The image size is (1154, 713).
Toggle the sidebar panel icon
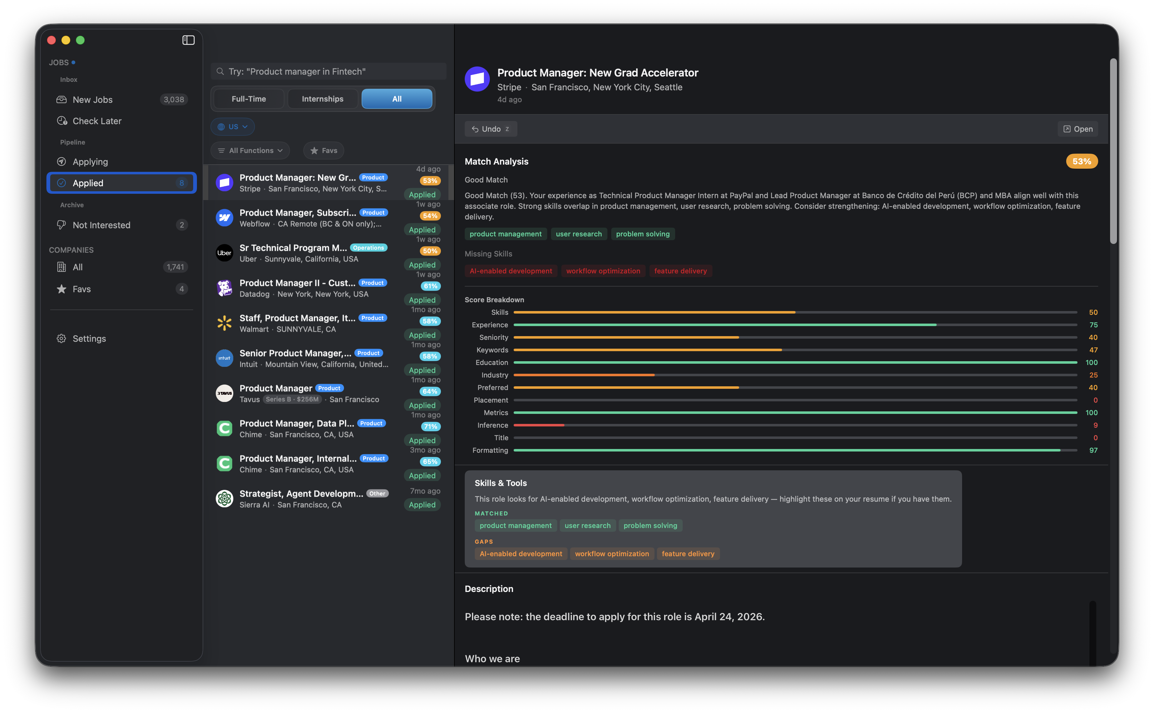point(188,40)
